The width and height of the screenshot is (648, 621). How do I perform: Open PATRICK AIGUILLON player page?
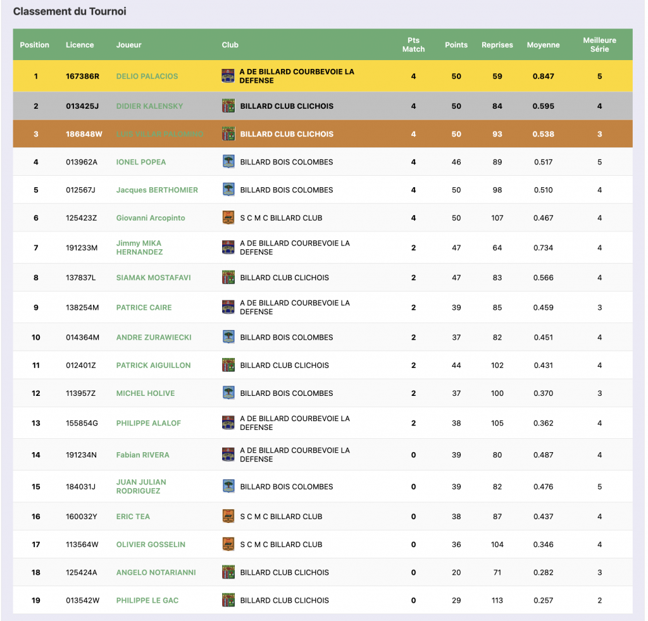pyautogui.click(x=153, y=366)
